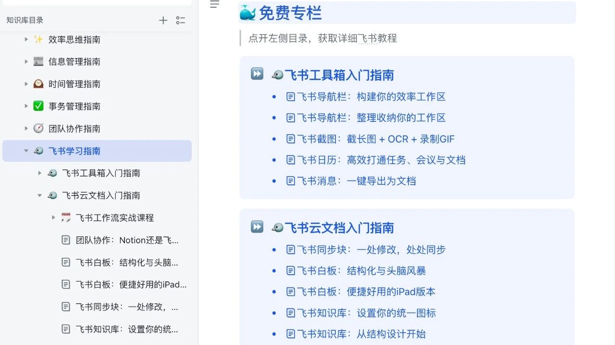Toggle the document outline icon
615x345 pixels.
click(x=215, y=4)
